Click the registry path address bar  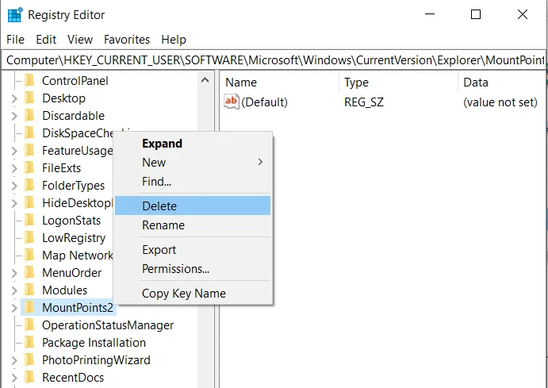tap(274, 60)
